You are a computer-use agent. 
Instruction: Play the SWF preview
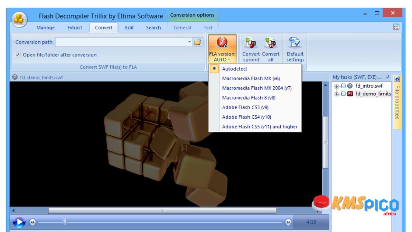point(19,222)
